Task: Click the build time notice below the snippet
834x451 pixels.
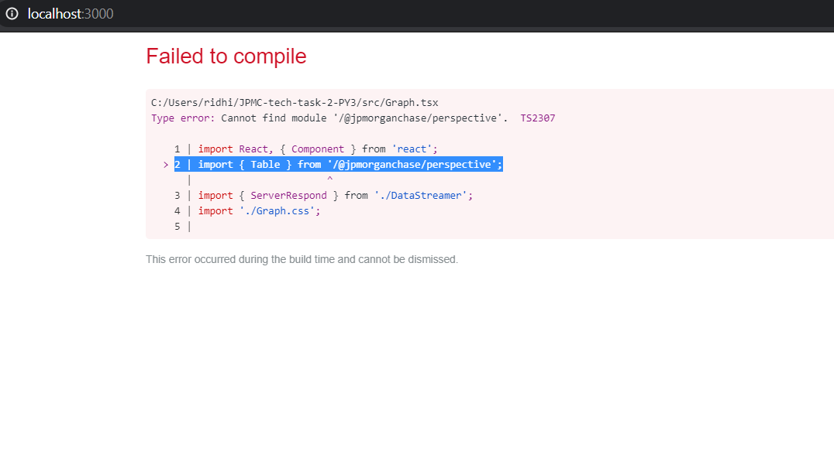Action: click(x=302, y=259)
